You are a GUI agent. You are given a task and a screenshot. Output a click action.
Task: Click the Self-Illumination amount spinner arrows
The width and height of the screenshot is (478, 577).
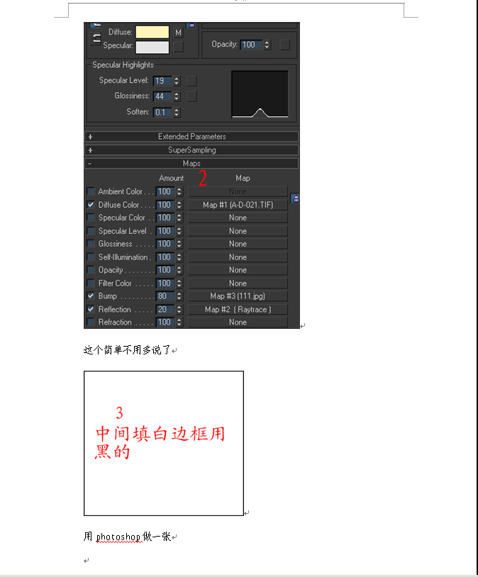179,257
